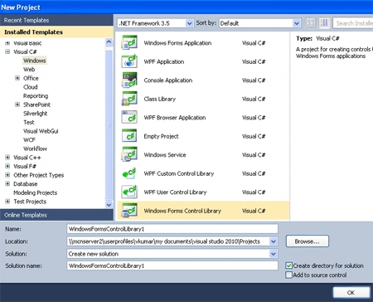
Task: Expand the SharePoint tree node
Action: (x=17, y=105)
